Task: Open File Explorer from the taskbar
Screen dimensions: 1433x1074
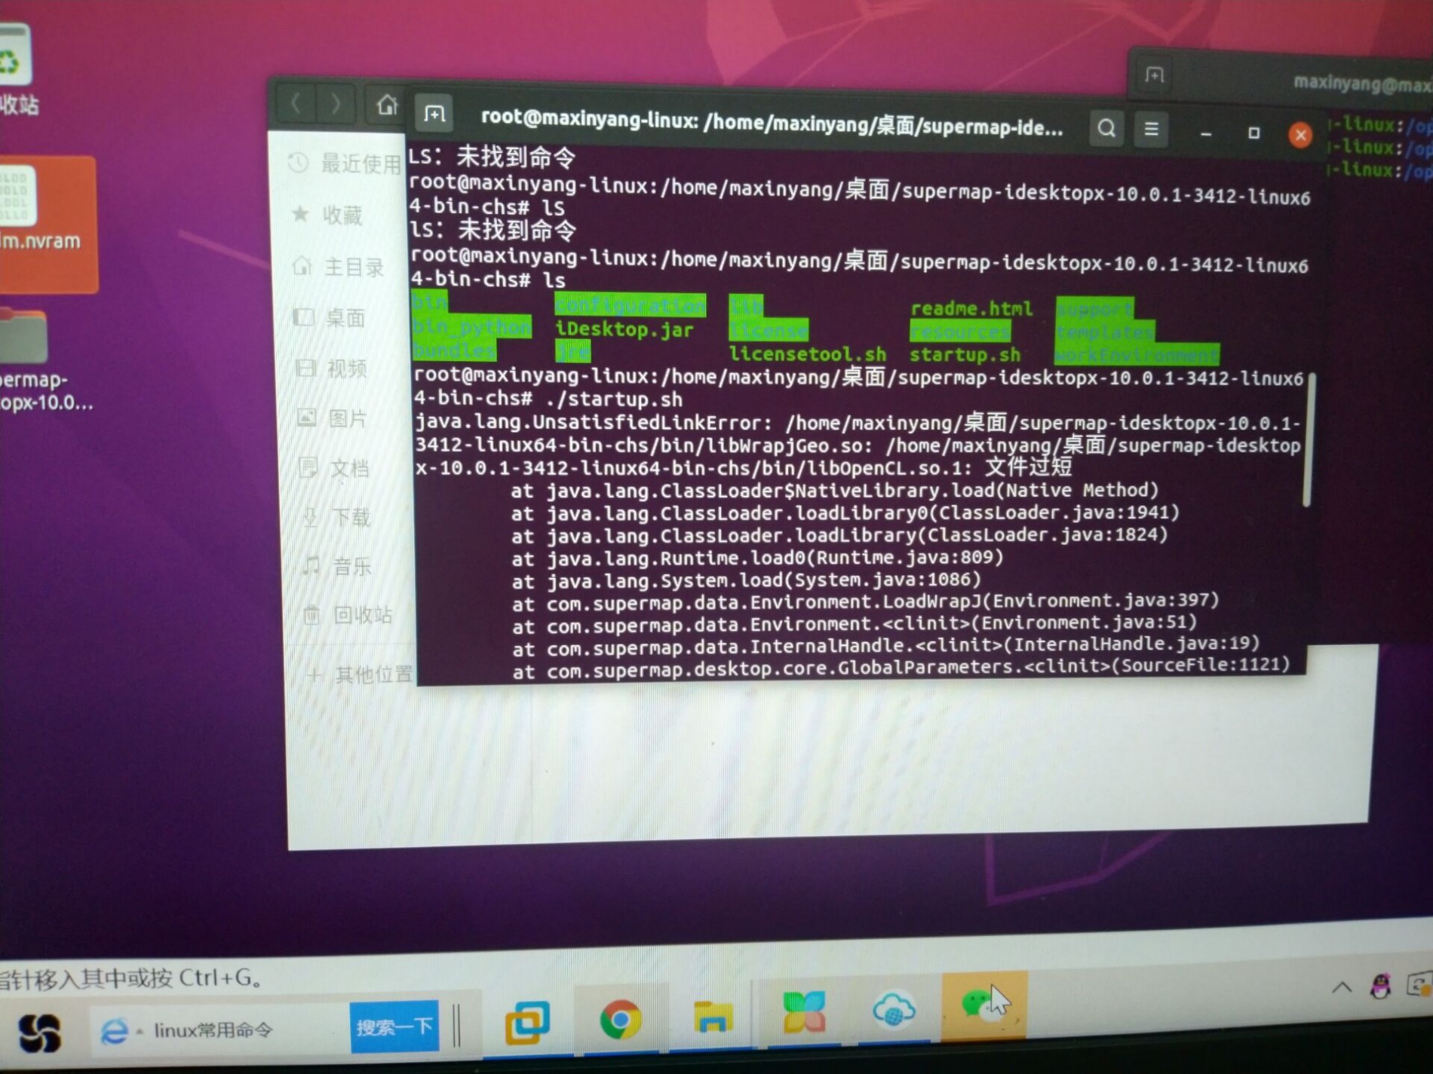Action: (x=713, y=1017)
